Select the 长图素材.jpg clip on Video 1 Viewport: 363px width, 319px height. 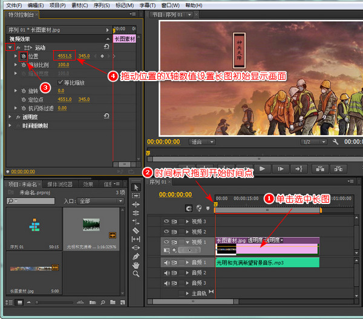click(x=267, y=246)
